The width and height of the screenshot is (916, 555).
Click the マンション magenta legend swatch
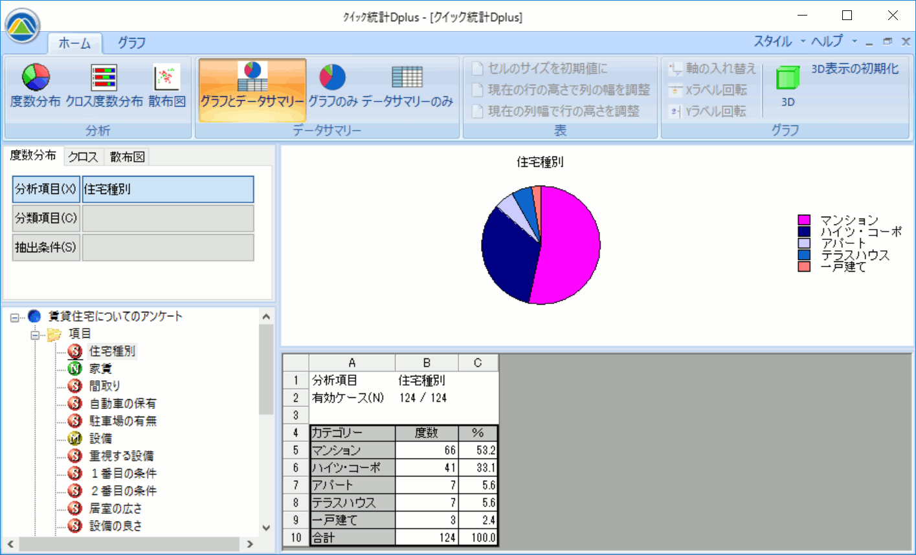(804, 220)
